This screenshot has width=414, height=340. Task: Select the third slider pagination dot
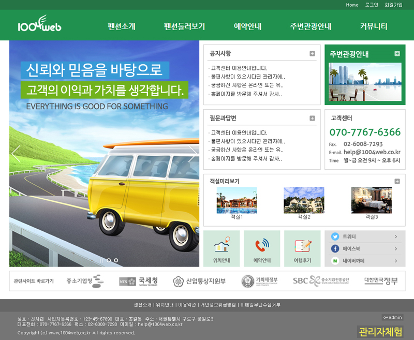coord(116,260)
